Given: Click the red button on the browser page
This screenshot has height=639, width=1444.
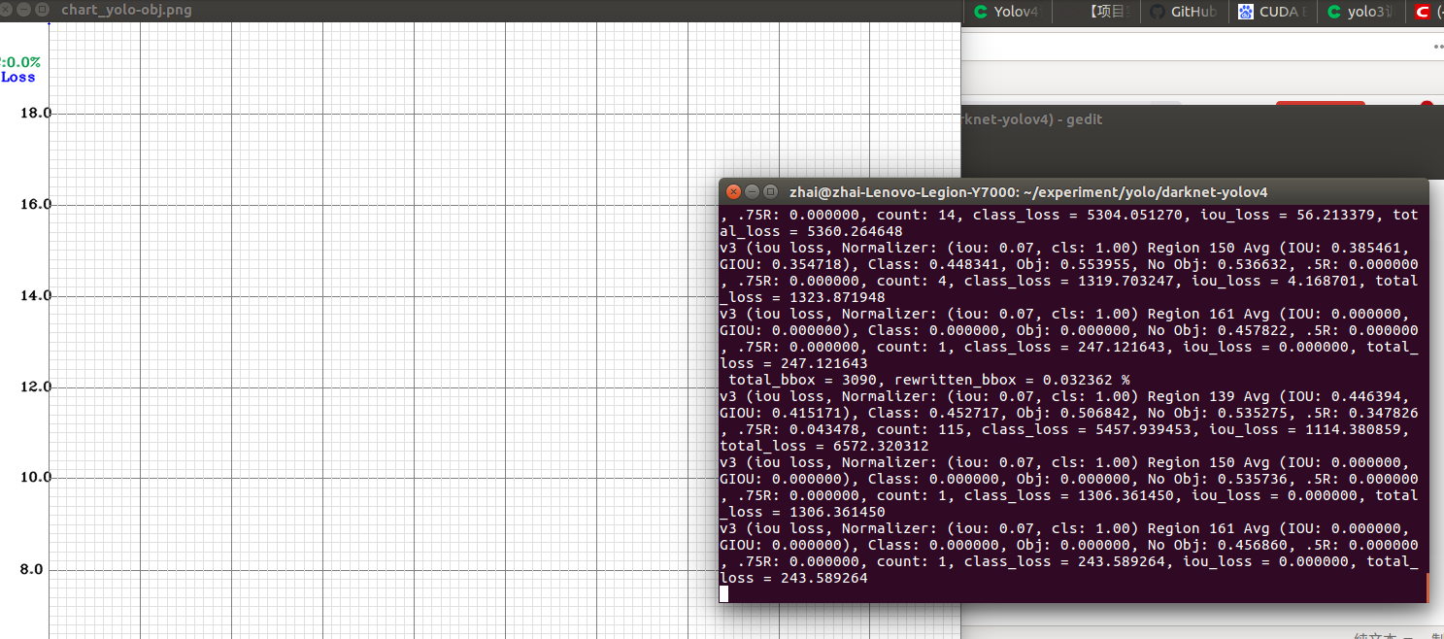Looking at the screenshot, I should point(1321,104).
